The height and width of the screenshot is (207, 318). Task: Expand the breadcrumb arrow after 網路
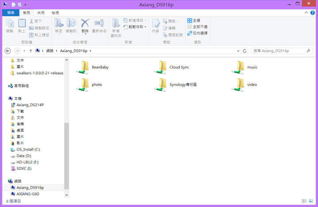coord(57,51)
